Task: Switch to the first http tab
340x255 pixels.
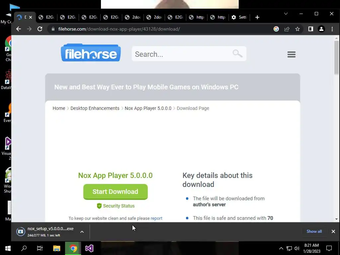Action: (x=197, y=17)
